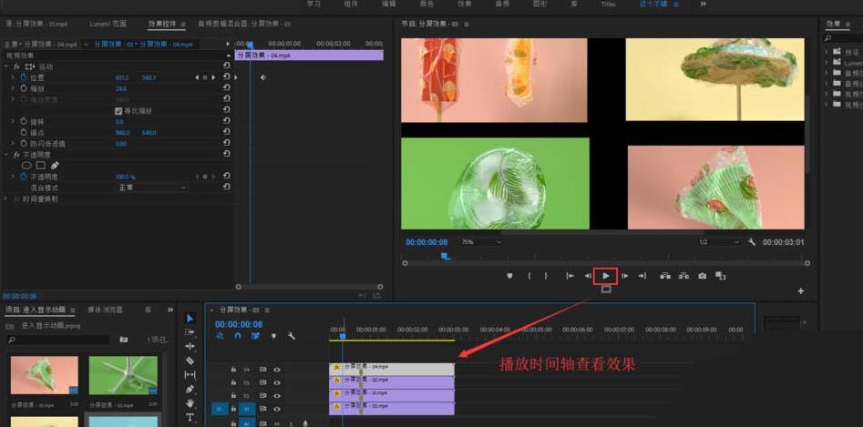Select the Hand tool

pos(190,403)
